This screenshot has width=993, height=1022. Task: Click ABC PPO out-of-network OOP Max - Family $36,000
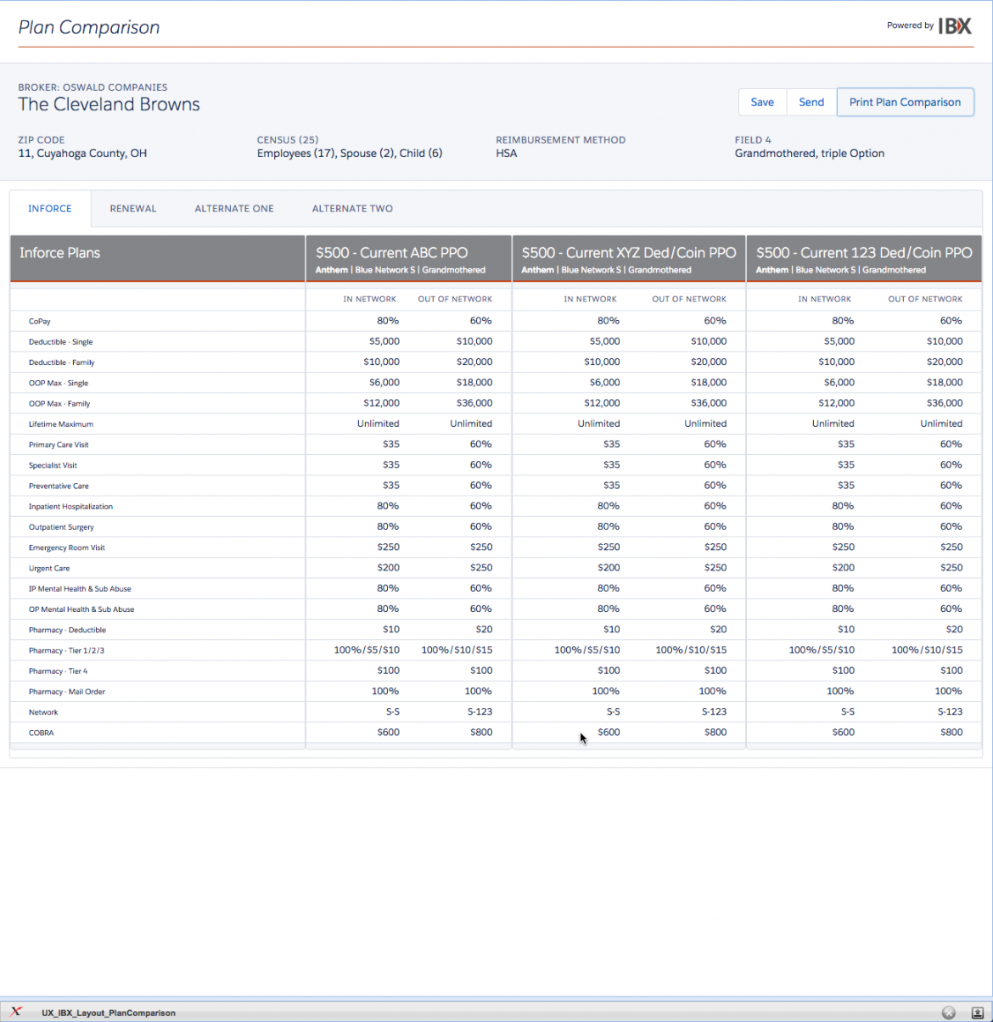(473, 403)
